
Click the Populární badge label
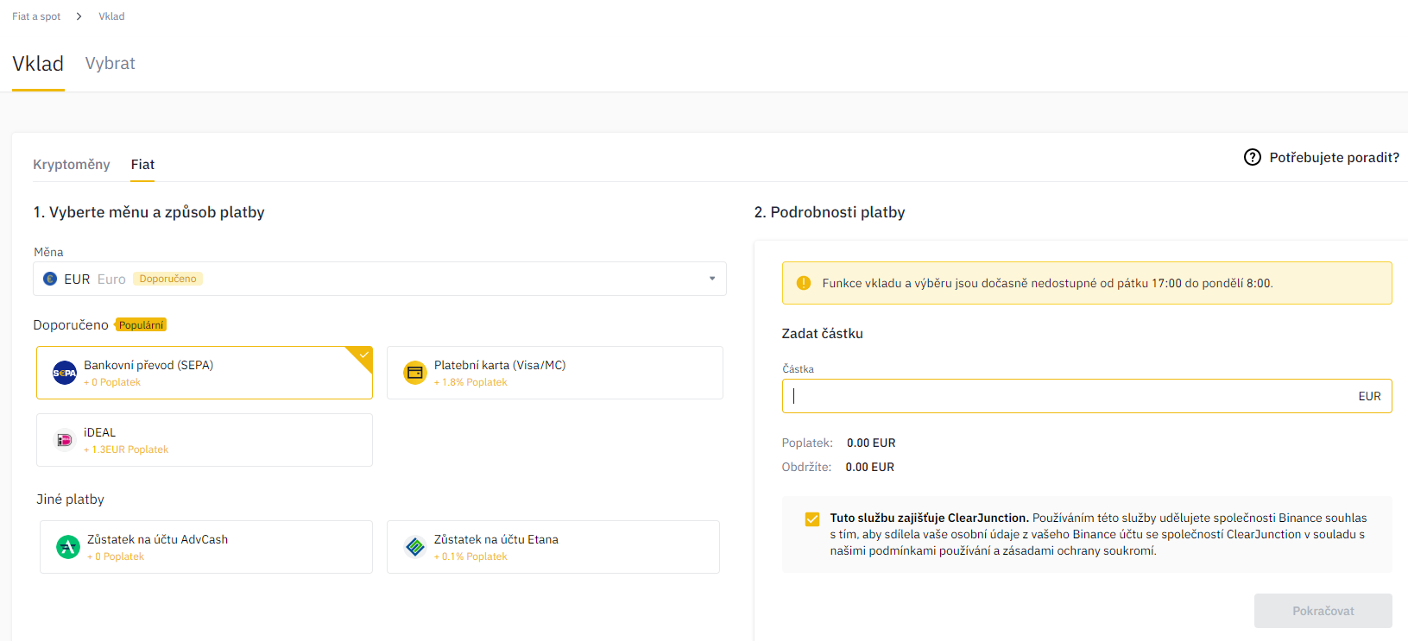click(142, 325)
